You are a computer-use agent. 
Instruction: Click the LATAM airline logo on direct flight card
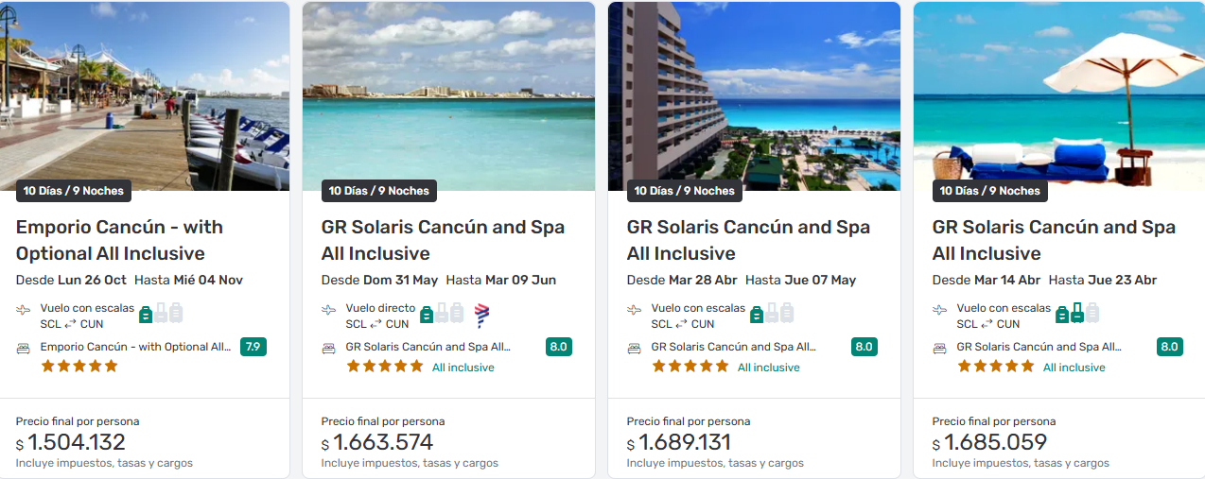pos(481,315)
